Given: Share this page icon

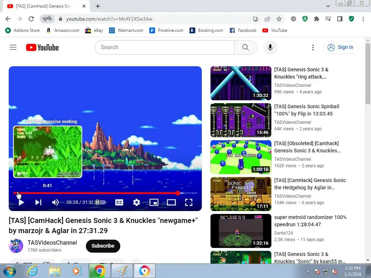Looking at the screenshot, I should pos(267,19).
